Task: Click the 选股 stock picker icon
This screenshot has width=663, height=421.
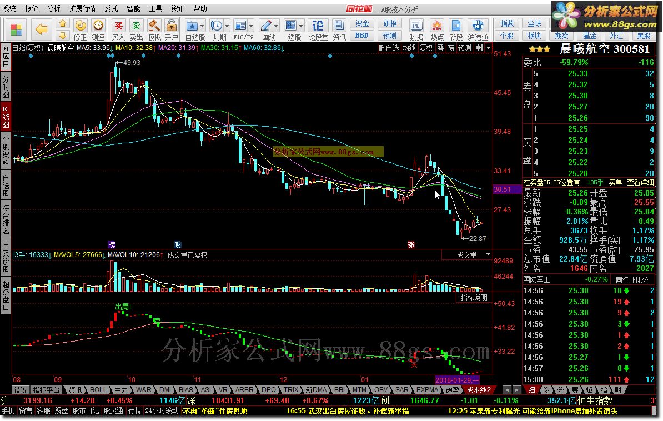Action: point(291,26)
